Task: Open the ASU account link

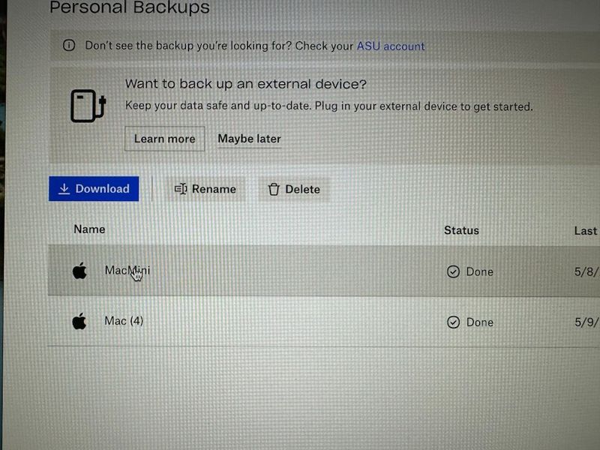Action: [x=390, y=46]
